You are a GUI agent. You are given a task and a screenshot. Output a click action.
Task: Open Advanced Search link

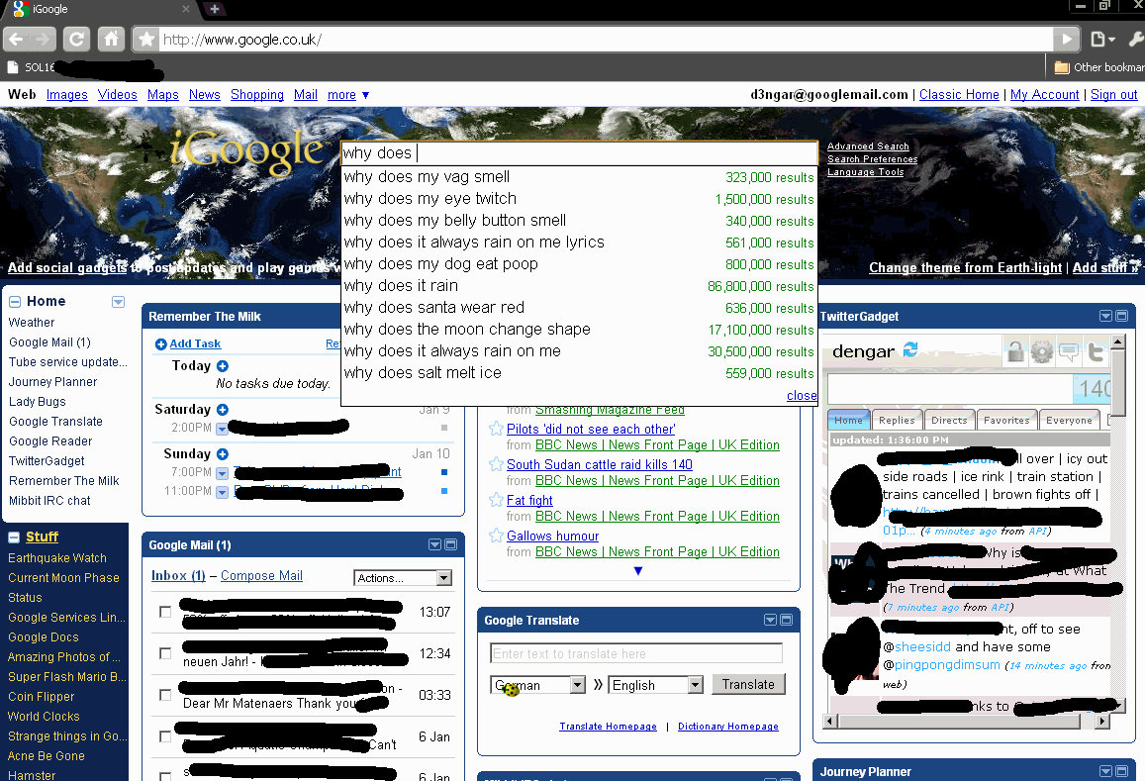868,146
